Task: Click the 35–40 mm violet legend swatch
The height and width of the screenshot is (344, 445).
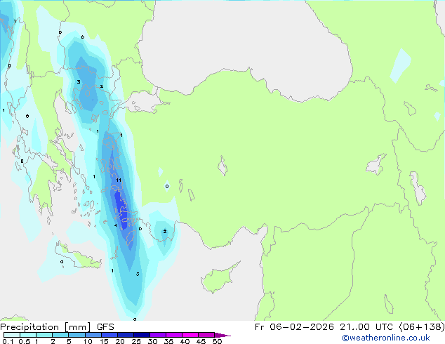Action: pyautogui.click(x=174, y=335)
